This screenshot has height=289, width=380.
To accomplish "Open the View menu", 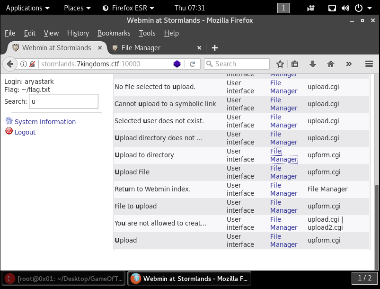I will click(x=51, y=33).
